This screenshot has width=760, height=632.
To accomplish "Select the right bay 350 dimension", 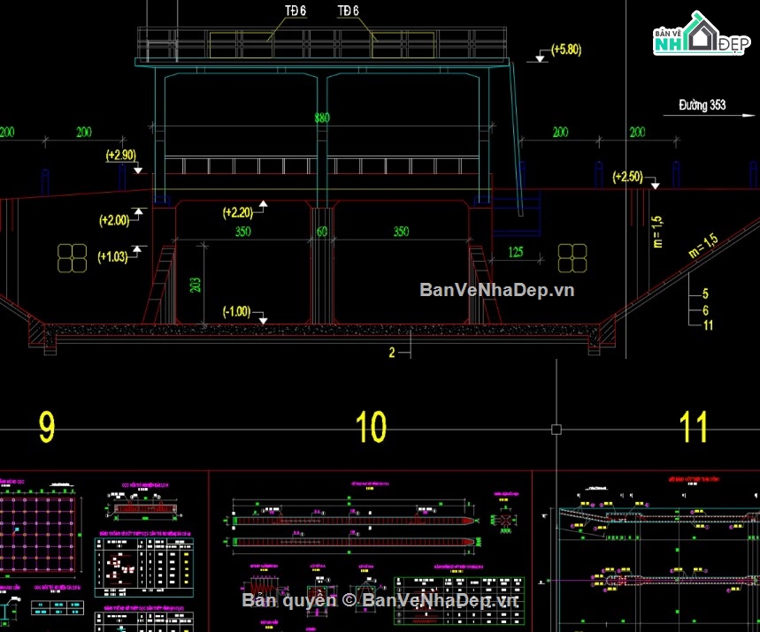I will pyautogui.click(x=401, y=232).
